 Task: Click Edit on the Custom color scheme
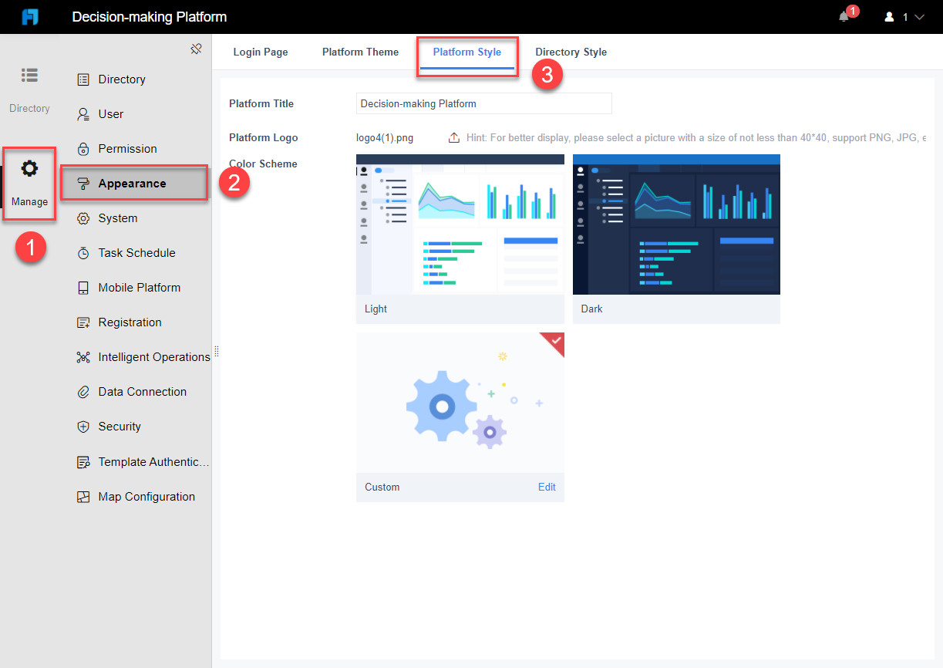[547, 487]
